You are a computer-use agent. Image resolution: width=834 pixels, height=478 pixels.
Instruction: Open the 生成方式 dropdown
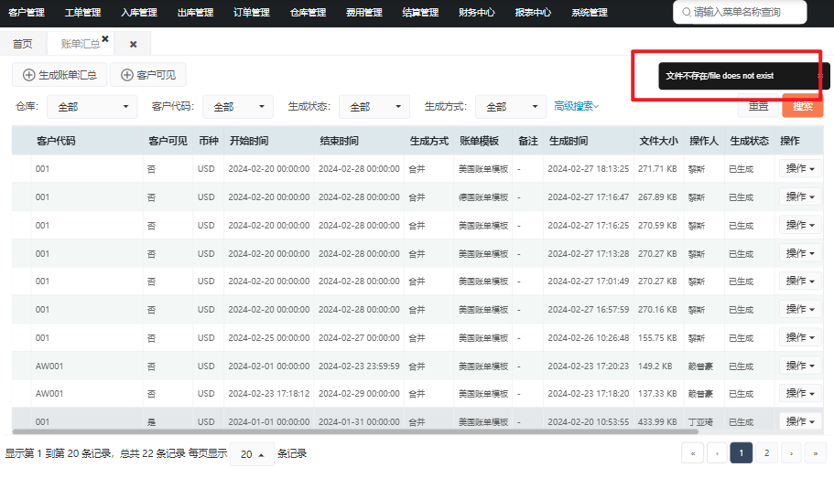[x=511, y=107]
